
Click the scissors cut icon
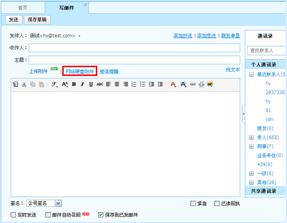coord(24,84)
